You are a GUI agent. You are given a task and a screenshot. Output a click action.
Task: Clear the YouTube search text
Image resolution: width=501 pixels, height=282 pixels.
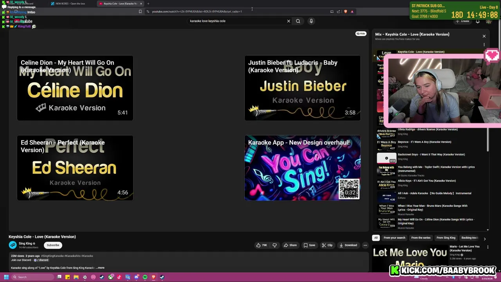click(288, 21)
